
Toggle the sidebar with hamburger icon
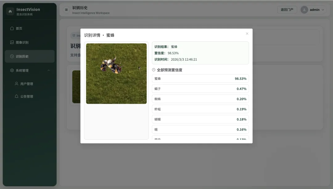[x=66, y=10]
